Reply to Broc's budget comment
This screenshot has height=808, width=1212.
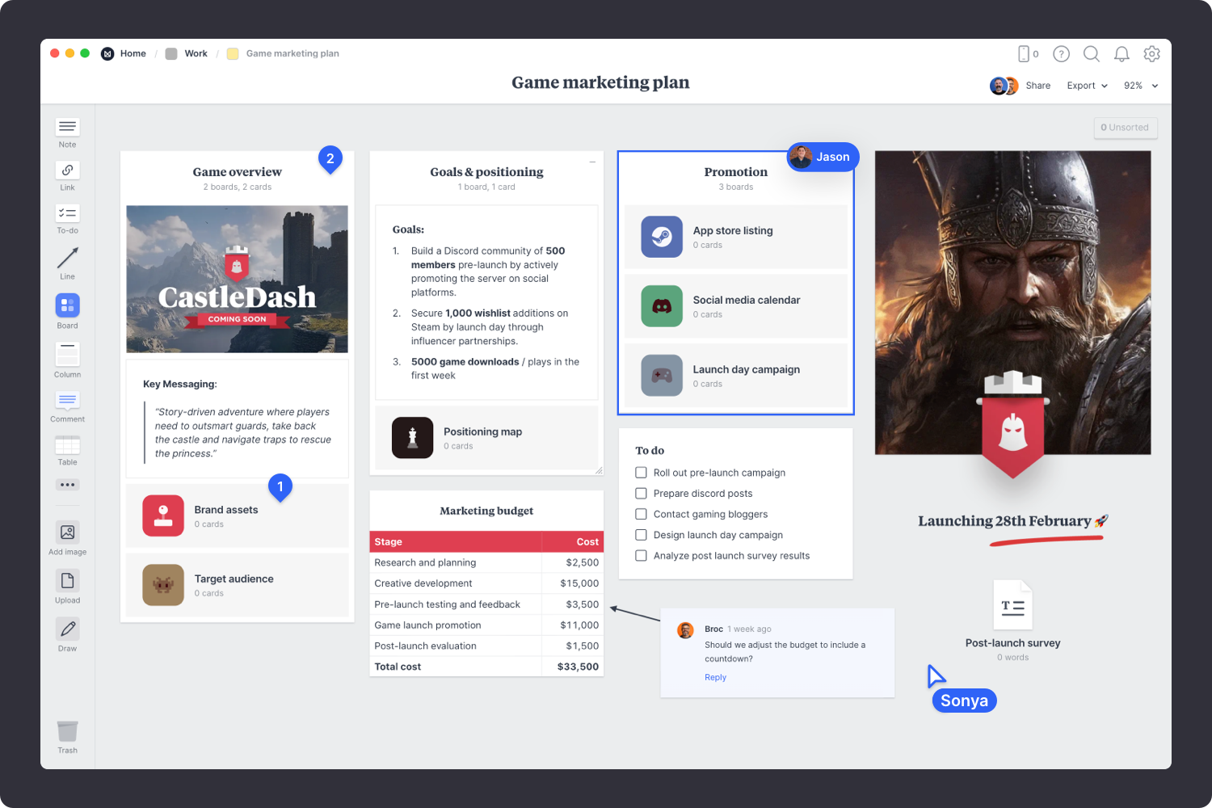point(715,677)
